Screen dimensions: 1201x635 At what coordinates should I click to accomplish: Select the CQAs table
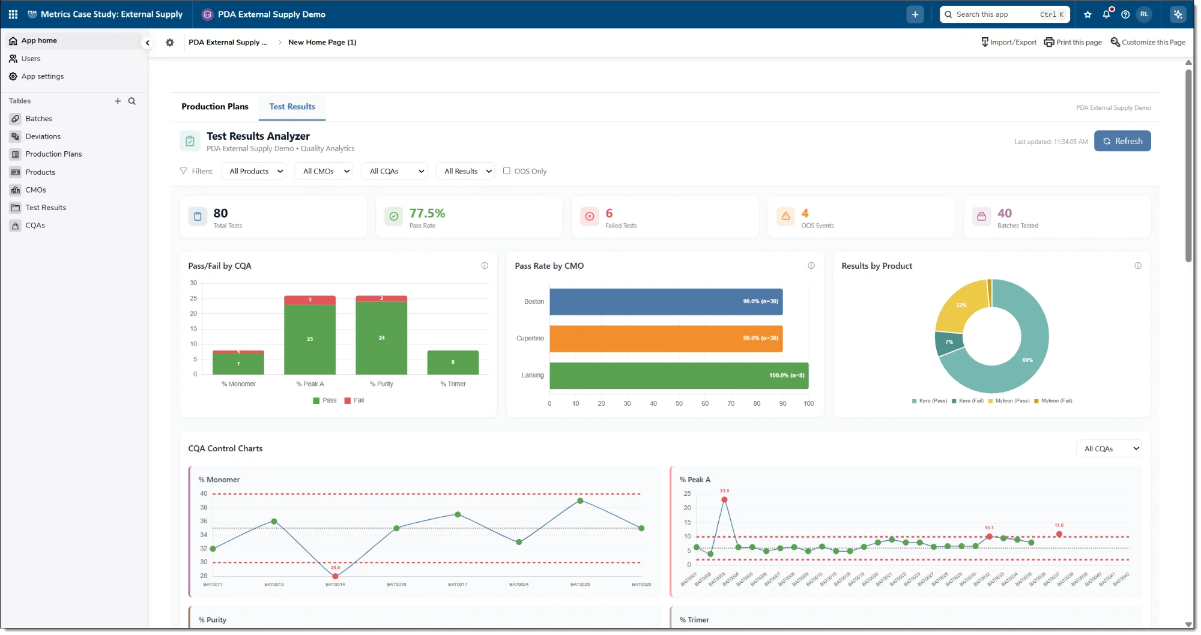coord(35,225)
